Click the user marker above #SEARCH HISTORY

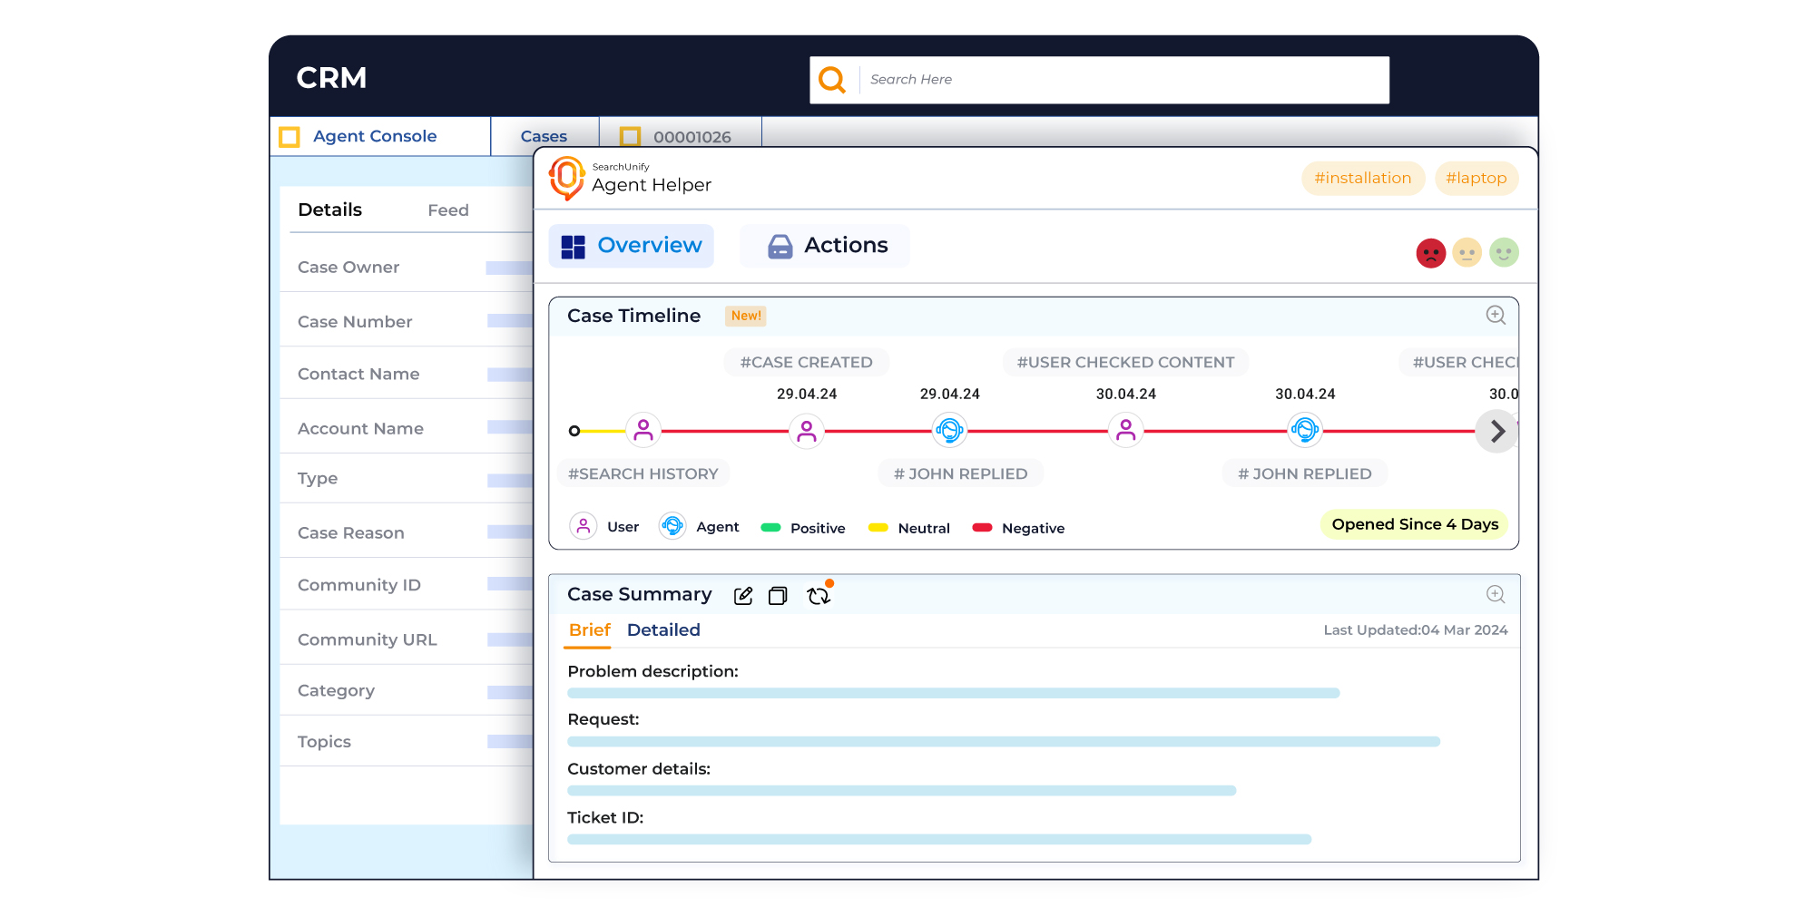tap(643, 431)
